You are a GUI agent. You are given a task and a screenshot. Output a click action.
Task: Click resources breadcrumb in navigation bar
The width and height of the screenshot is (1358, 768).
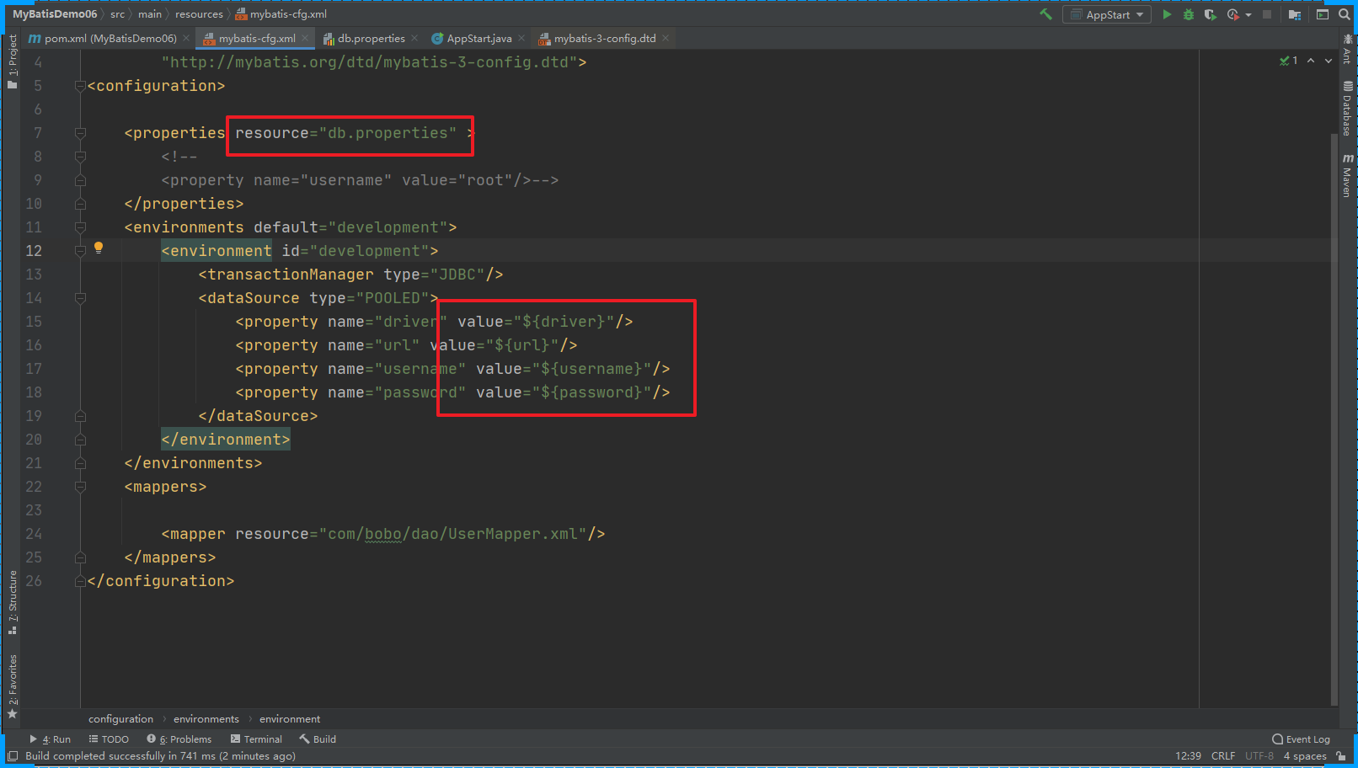tap(199, 14)
